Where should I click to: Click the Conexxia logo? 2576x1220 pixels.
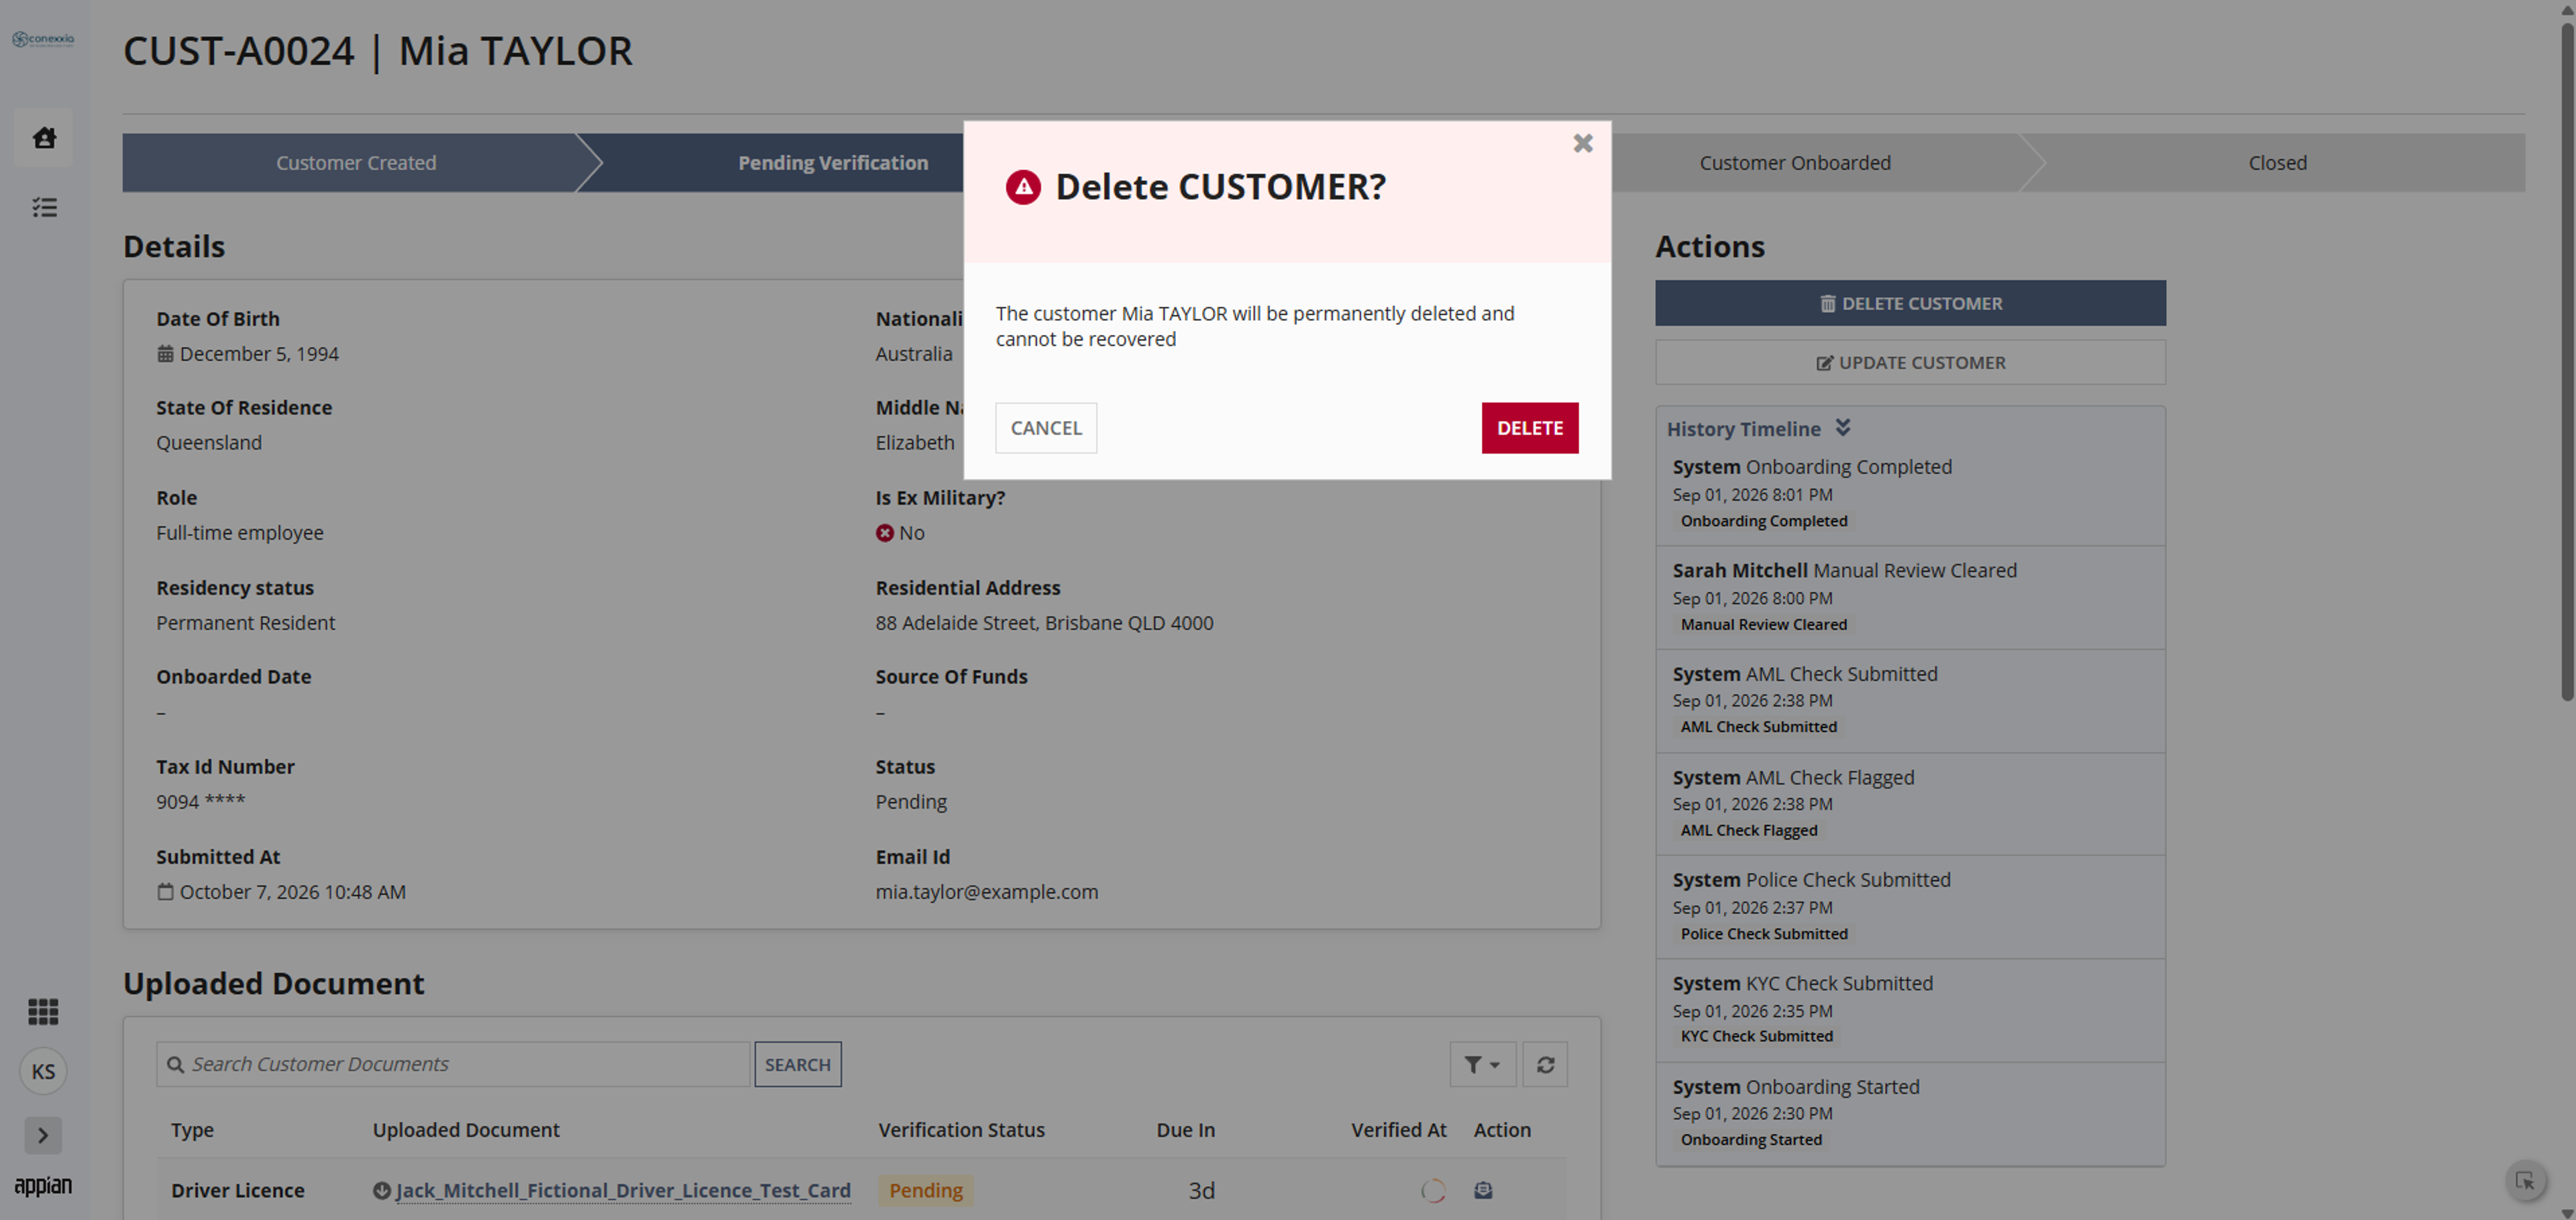pos(43,39)
